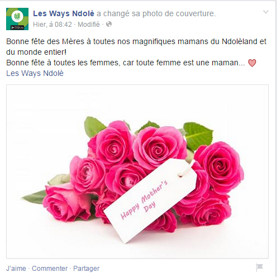The image size is (277, 277).
Task: Open the Les Ways Ndolè page from the header
Action: 64,13
